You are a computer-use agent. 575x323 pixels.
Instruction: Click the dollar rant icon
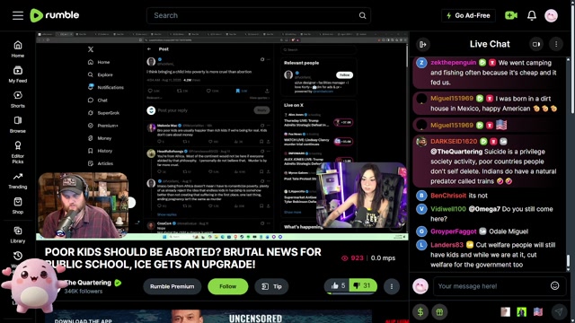pos(420,312)
